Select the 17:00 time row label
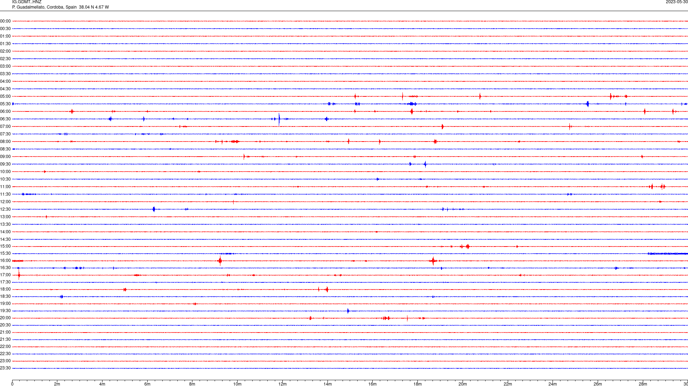 pos(5,275)
